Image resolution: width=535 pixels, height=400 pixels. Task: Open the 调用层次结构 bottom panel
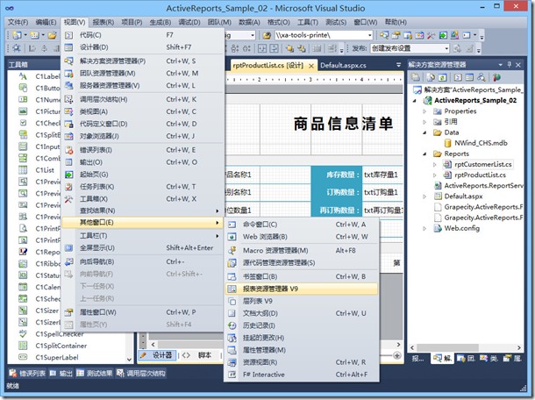141,374
